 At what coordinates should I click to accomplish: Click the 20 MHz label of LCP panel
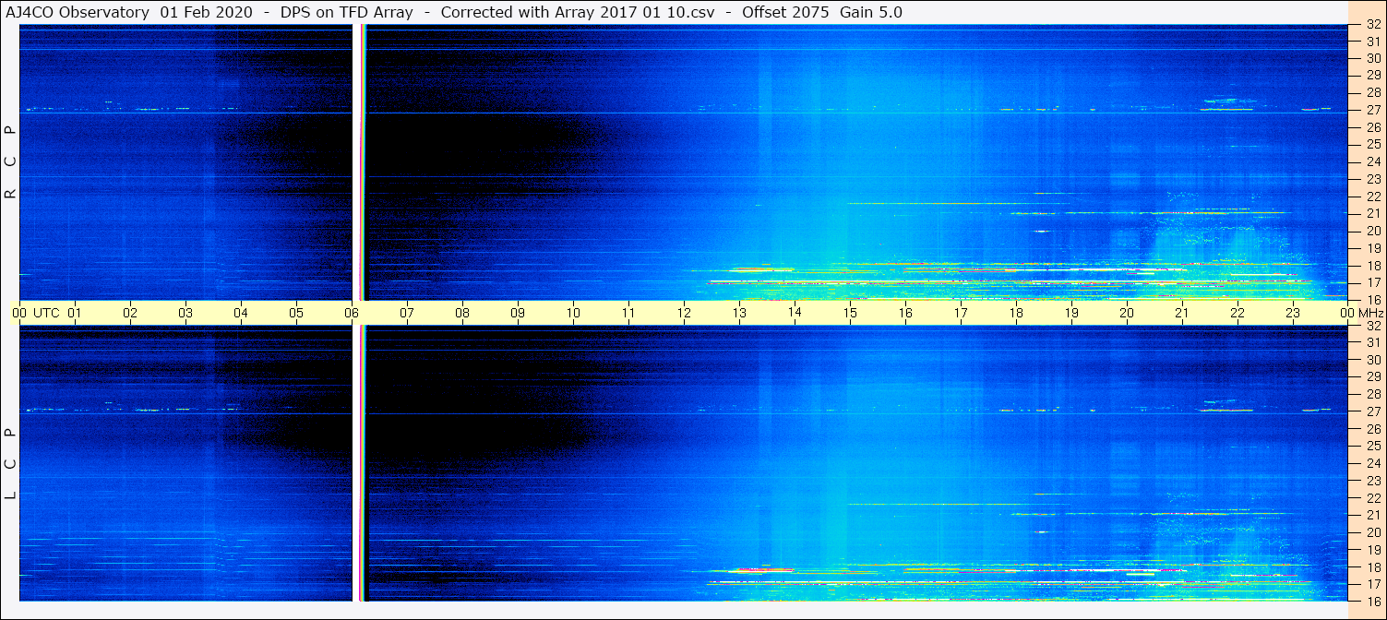[x=1373, y=532]
